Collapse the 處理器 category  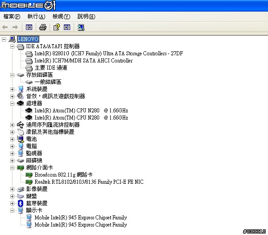pyautogui.click(x=12, y=103)
